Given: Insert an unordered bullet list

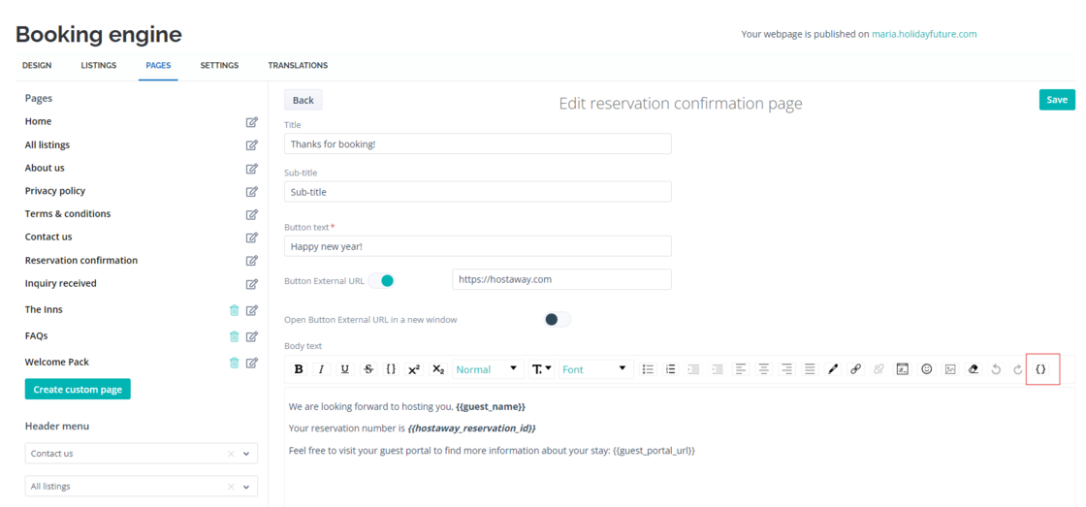Looking at the screenshot, I should click(648, 369).
